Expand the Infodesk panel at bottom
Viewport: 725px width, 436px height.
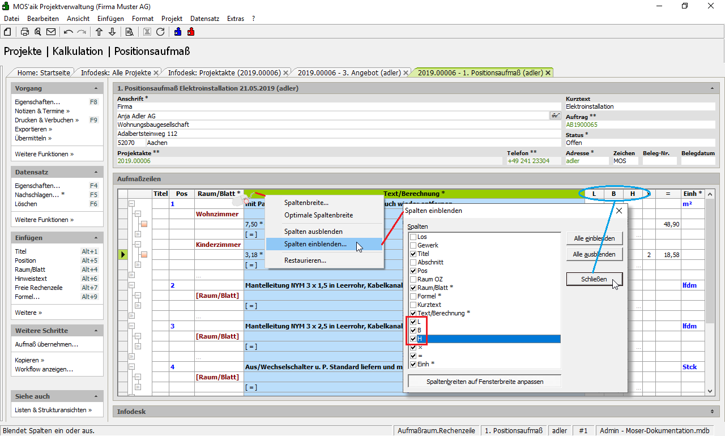click(x=711, y=412)
